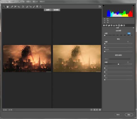Click the zoom out button at bottom left
The image size is (137, 119).
pos(4,110)
